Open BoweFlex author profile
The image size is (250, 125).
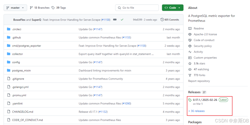click(x=20, y=20)
